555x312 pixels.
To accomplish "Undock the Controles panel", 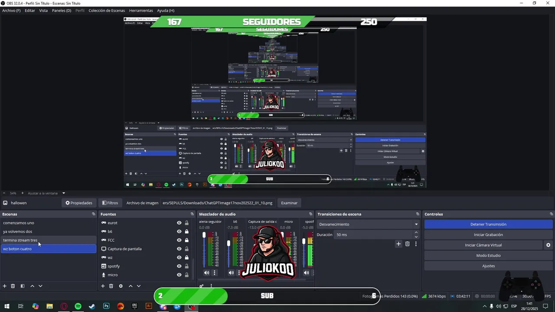I will [x=552, y=214].
